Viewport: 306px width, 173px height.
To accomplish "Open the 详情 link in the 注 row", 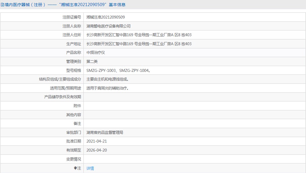I will click(x=90, y=168).
